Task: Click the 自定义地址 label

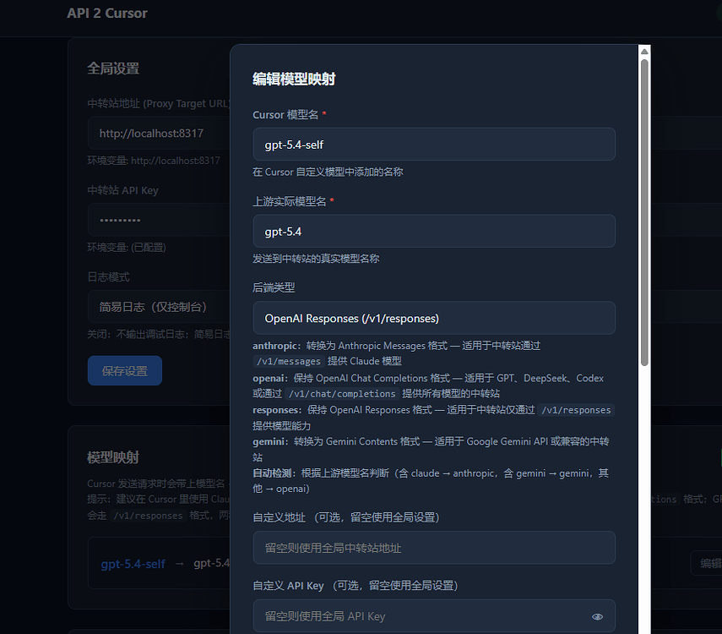Action: 279,517
